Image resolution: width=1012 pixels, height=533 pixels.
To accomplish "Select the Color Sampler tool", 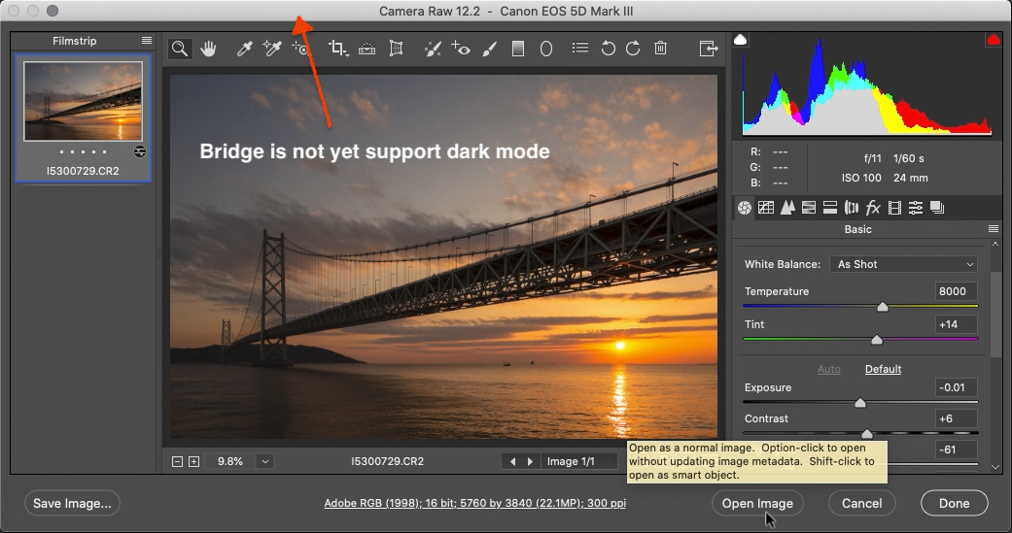I will (272, 49).
